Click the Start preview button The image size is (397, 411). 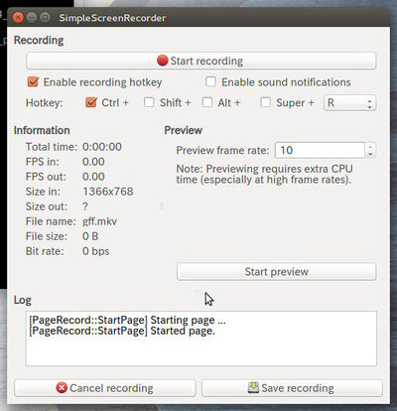point(276,272)
